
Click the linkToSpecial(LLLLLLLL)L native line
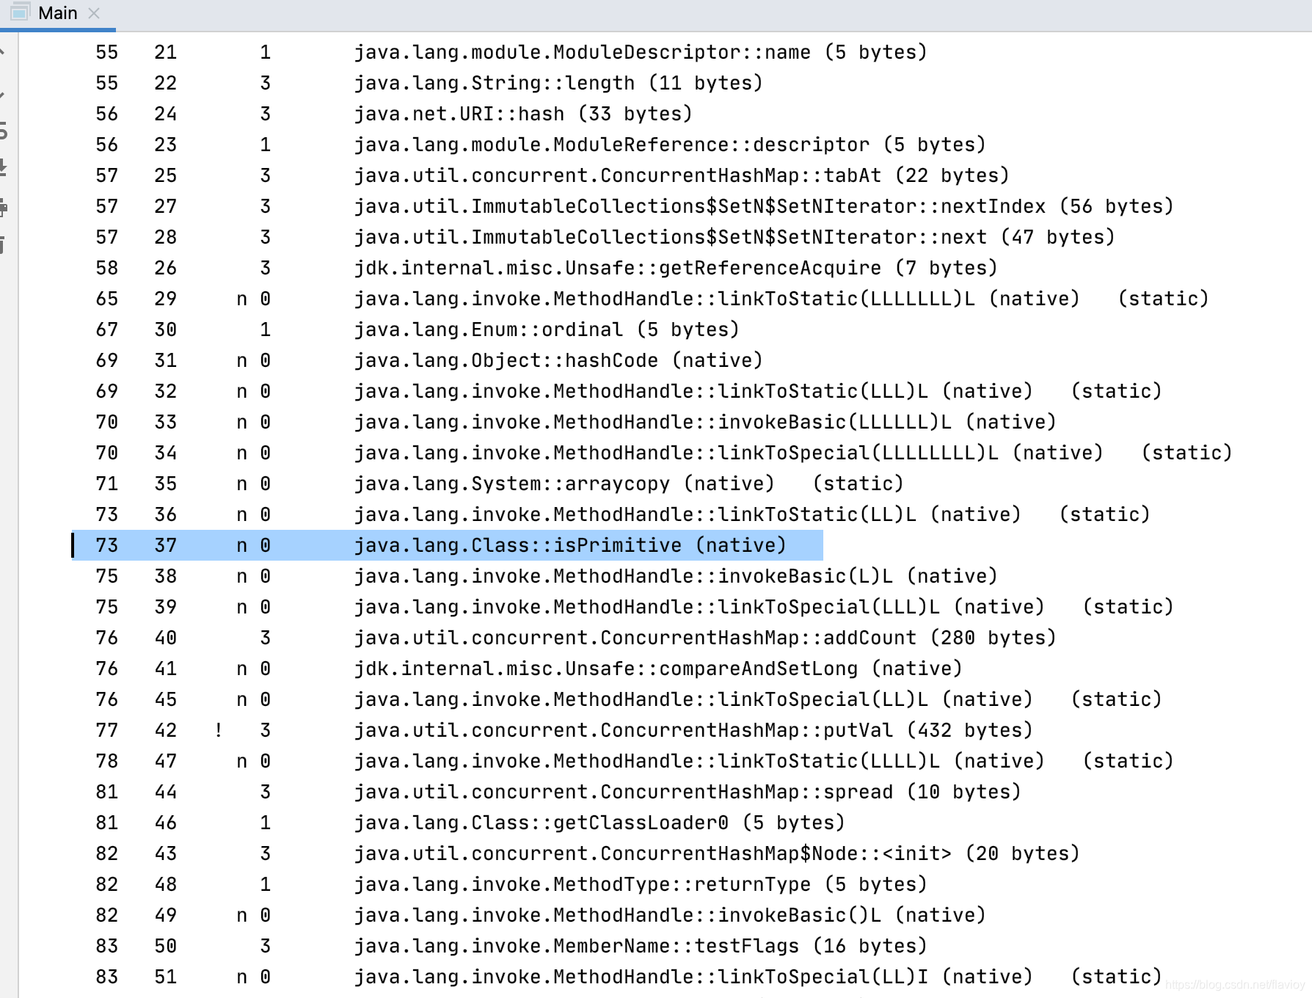pos(793,453)
